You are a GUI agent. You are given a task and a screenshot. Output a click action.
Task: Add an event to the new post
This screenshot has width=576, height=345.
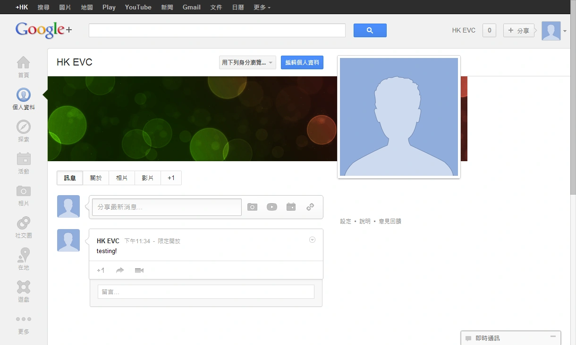point(291,207)
